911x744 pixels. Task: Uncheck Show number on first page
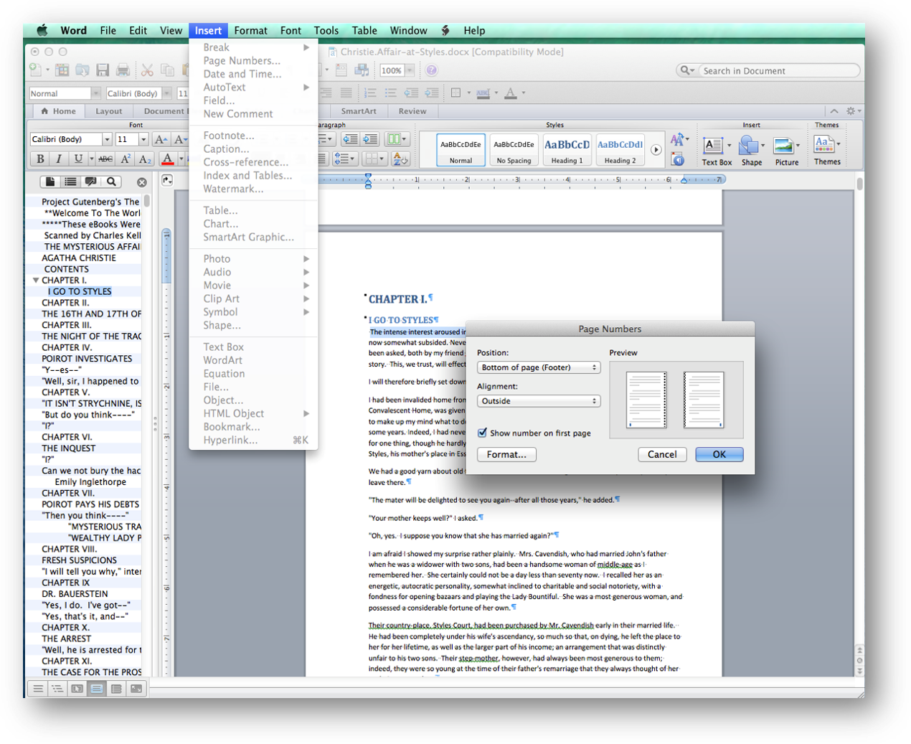(483, 433)
